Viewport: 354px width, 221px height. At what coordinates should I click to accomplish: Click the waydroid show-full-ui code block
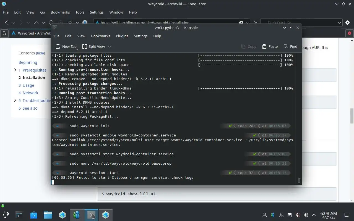point(217,194)
